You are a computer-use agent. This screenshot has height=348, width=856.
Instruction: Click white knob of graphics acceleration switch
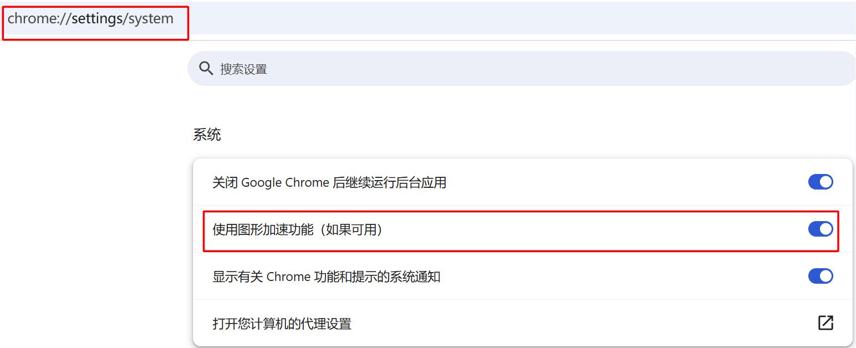(826, 229)
